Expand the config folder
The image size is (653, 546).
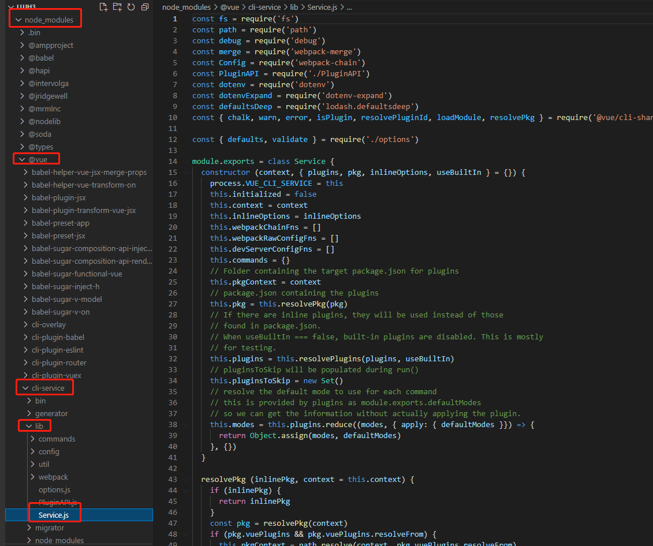click(32, 451)
